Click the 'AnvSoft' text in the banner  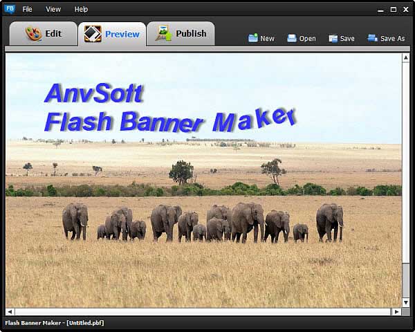(94, 93)
